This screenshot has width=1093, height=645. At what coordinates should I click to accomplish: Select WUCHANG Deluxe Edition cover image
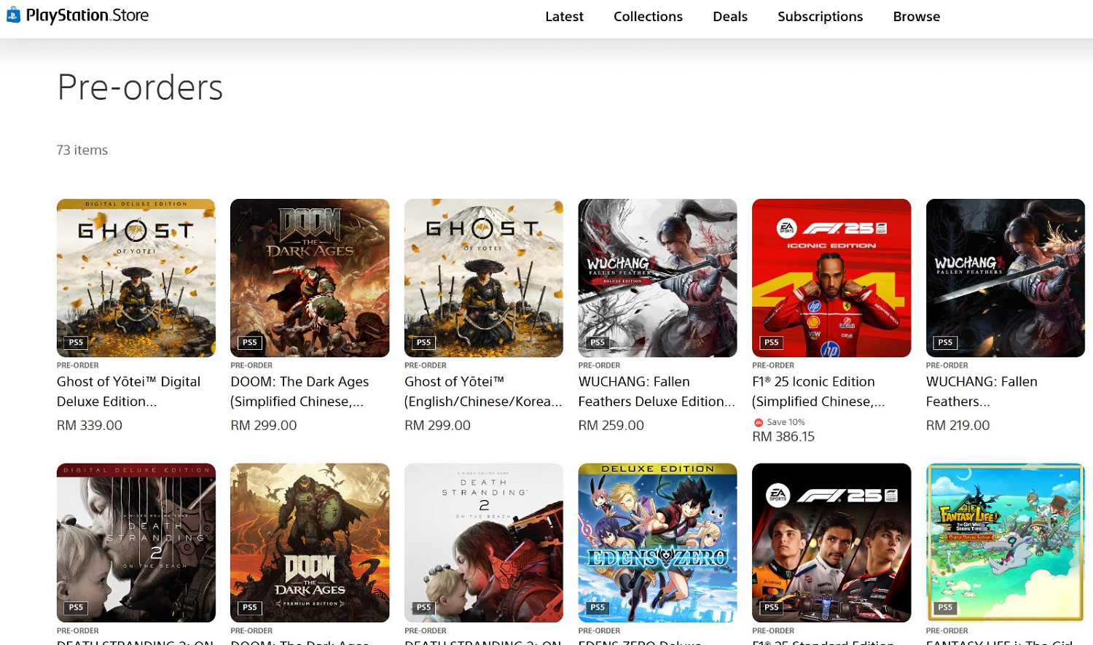(657, 278)
